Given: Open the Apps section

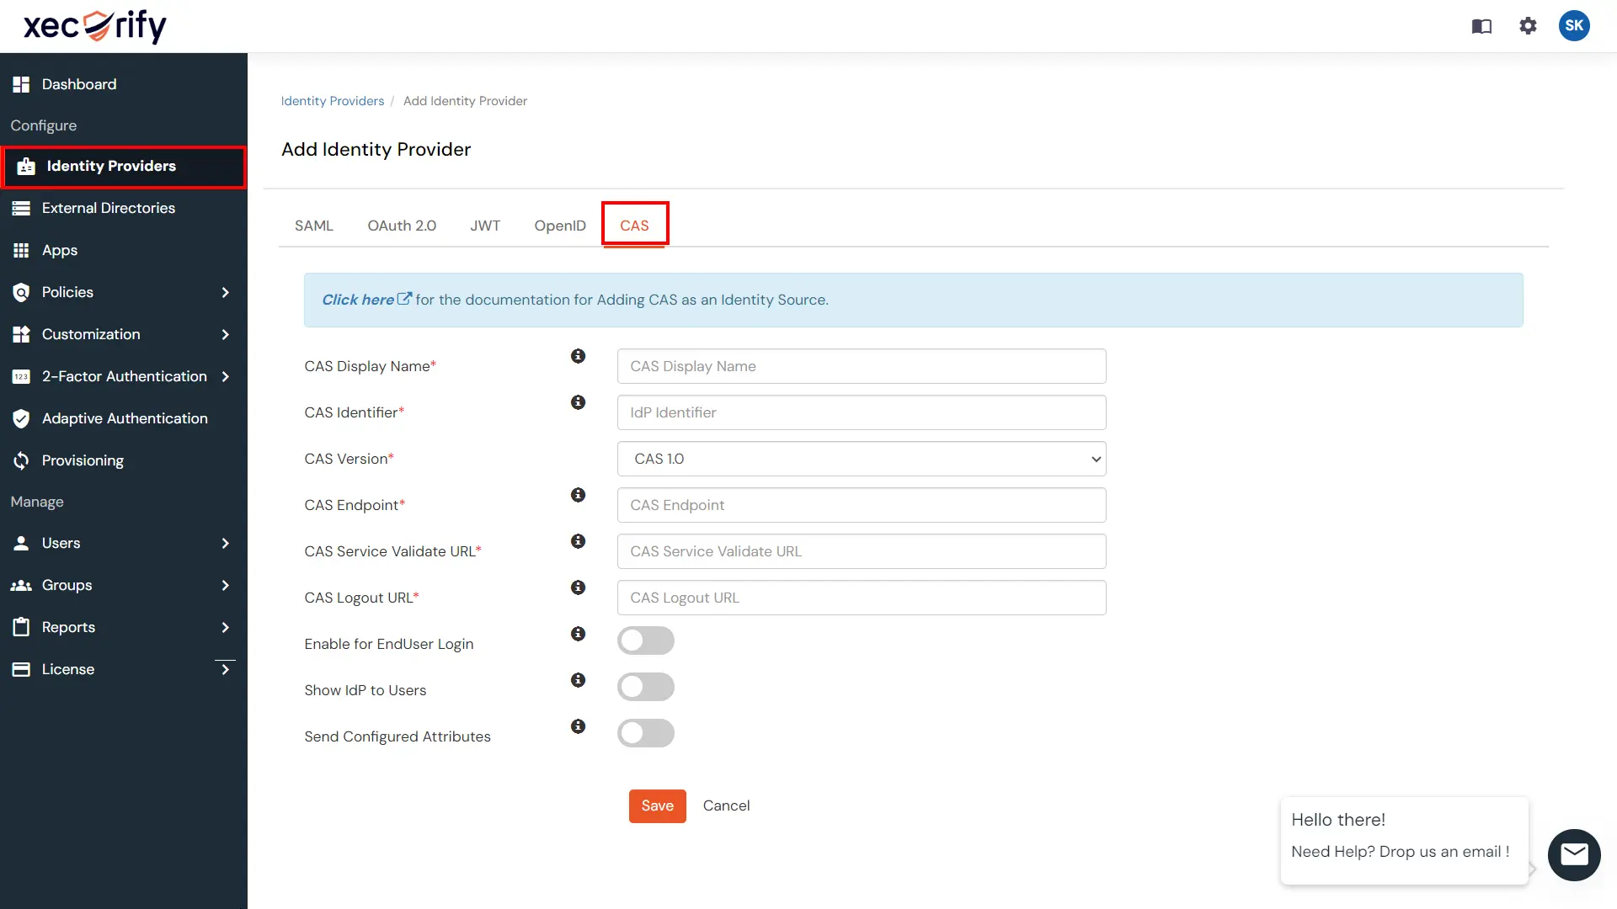Looking at the screenshot, I should coord(59,250).
